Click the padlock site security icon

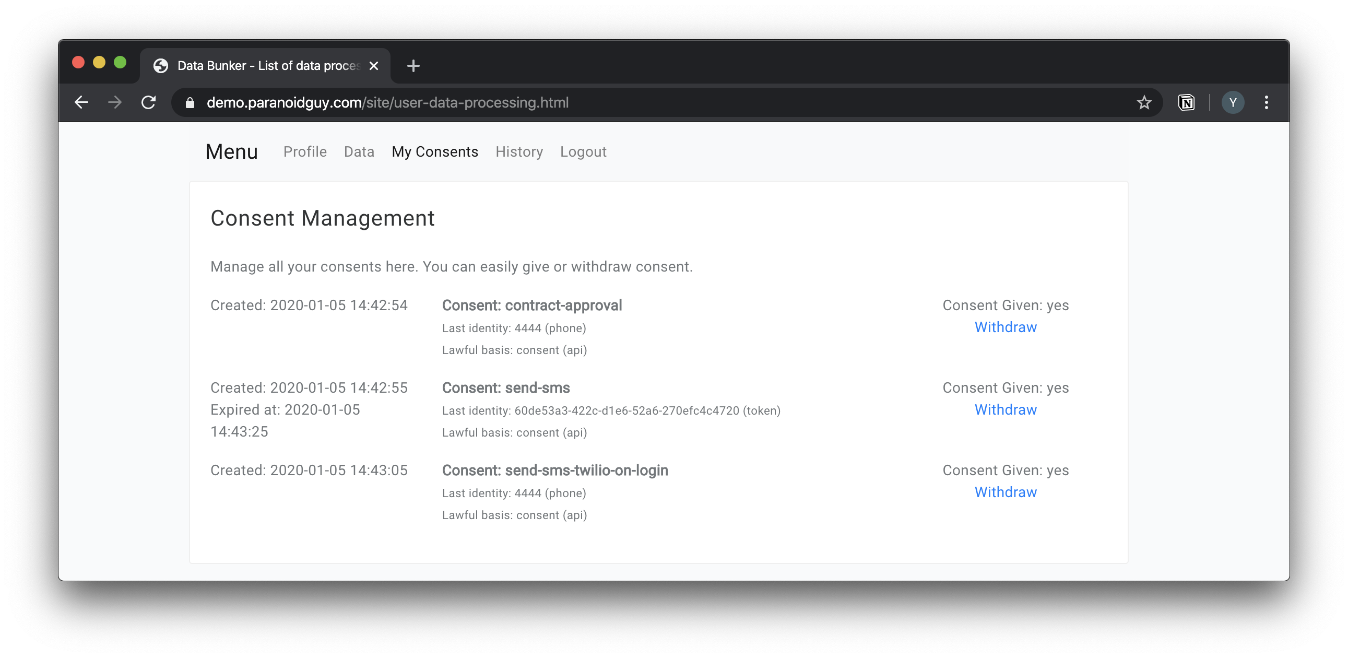point(190,102)
